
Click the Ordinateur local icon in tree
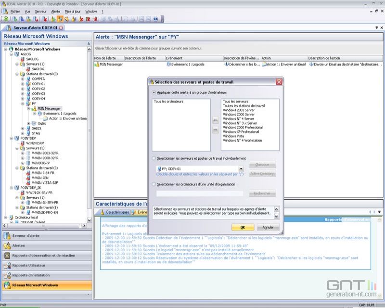pyautogui.click(x=11, y=218)
